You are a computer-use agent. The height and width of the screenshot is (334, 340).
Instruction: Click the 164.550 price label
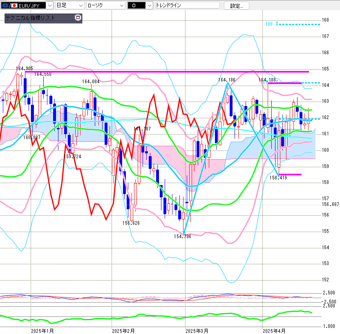(x=43, y=74)
